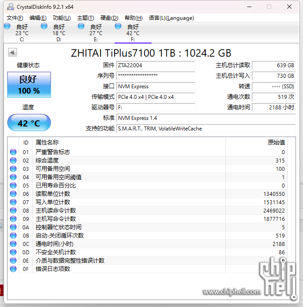Click raw value 86 for 不安全关机计数
This screenshot has height=307, width=303.
tap(281, 253)
